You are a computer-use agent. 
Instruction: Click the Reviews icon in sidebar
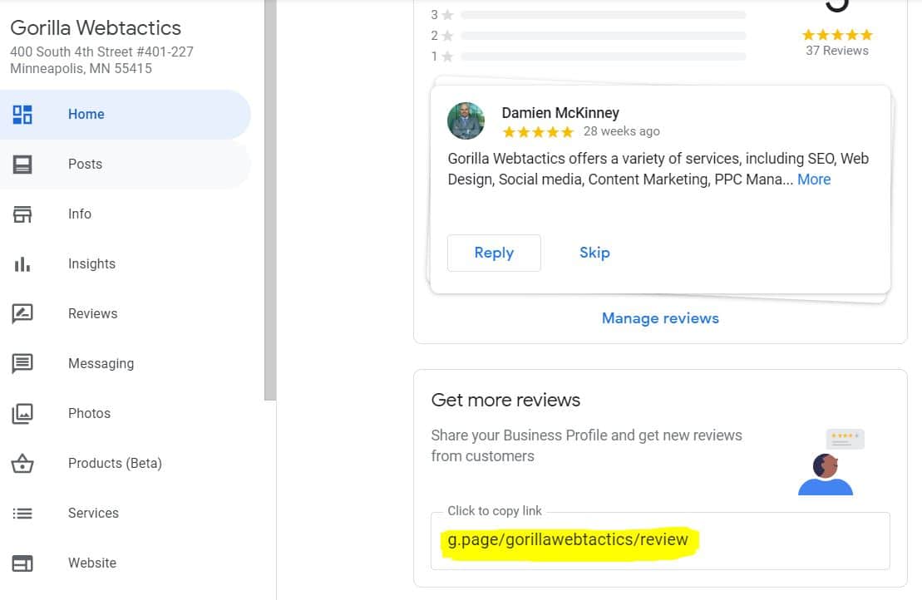tap(22, 314)
